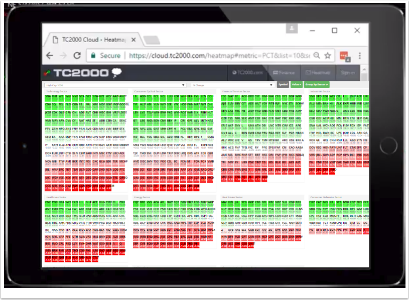Select the FIZZ tile in Consumer Defensive
409x300 pixels.
tap(312, 203)
